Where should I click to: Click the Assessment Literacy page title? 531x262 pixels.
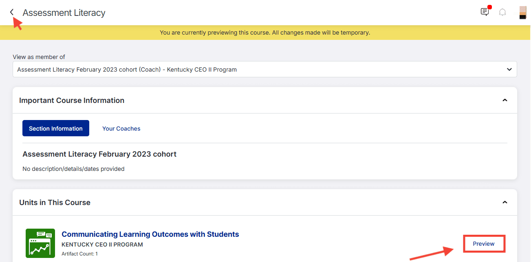(64, 13)
